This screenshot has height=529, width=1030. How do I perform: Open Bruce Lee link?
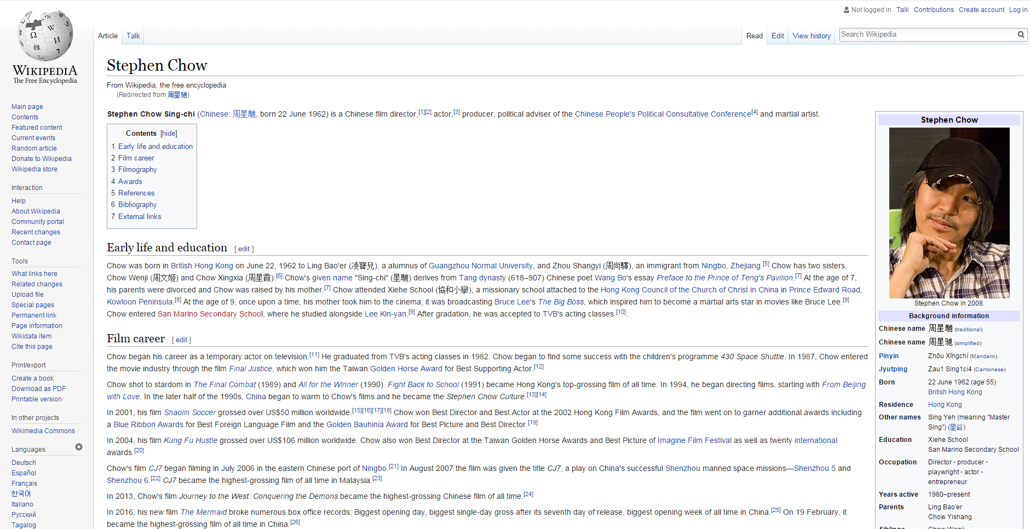[x=512, y=302]
